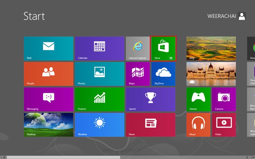Open the Desktop tile
The image size is (255, 159).
coord(49,125)
